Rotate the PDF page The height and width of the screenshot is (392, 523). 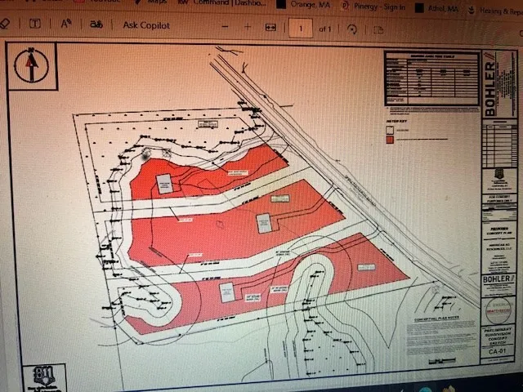tap(351, 29)
